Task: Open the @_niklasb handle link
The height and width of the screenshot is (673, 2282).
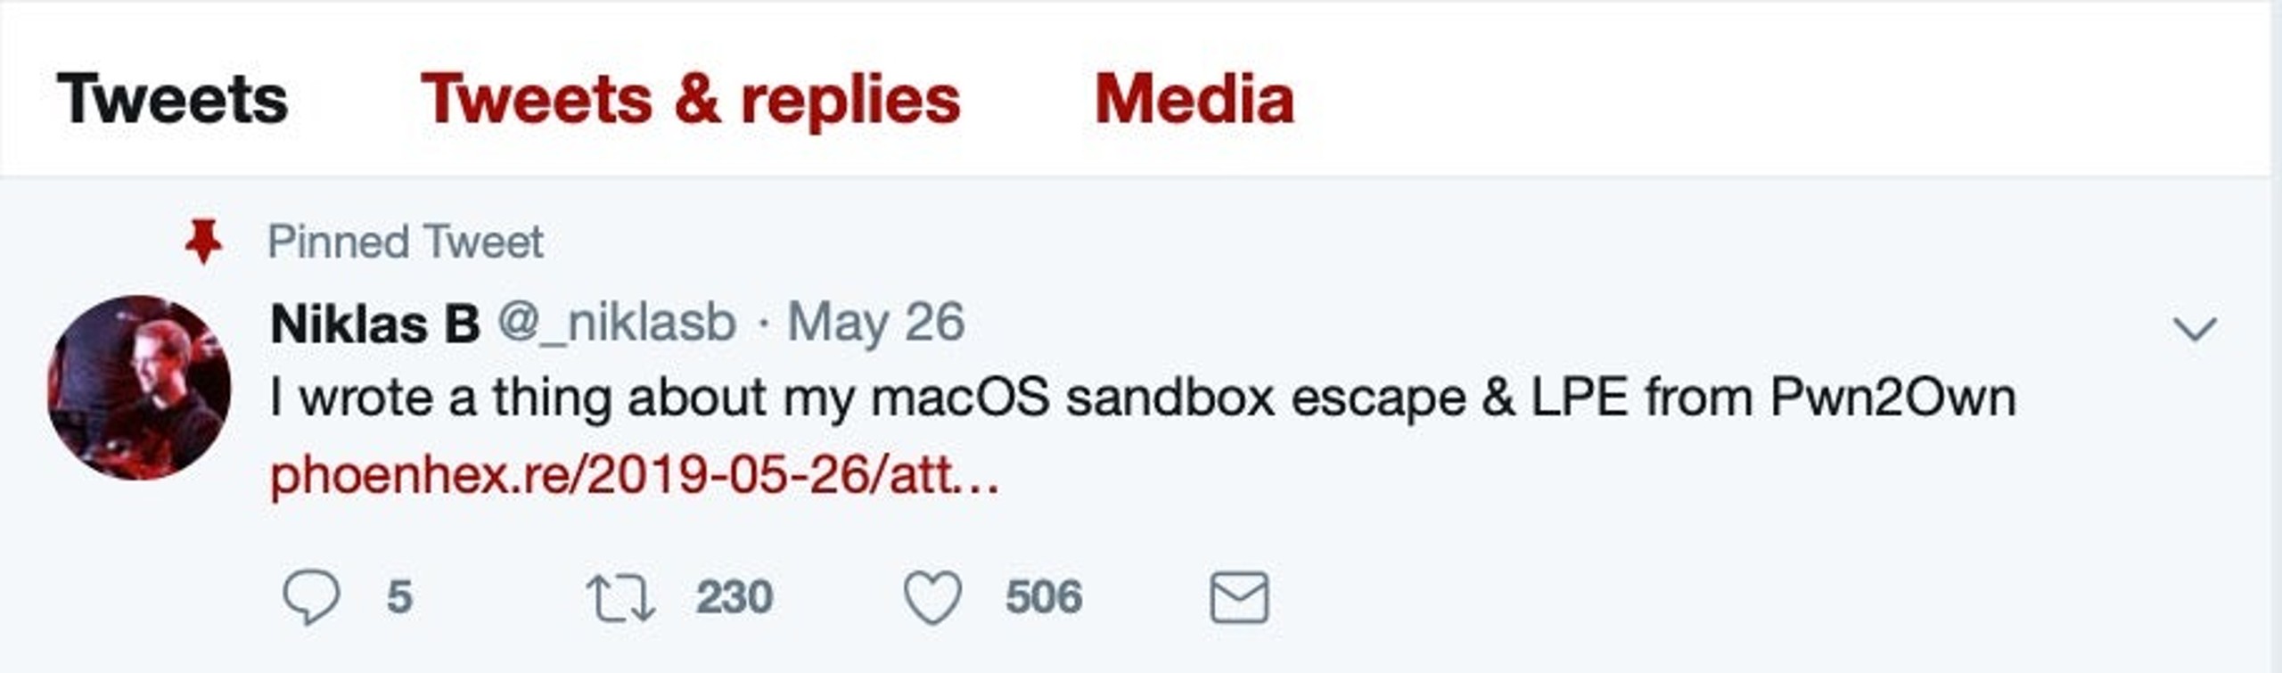Action: click(x=617, y=323)
